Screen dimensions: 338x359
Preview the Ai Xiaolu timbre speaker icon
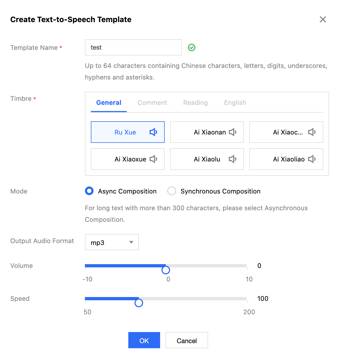coord(232,159)
